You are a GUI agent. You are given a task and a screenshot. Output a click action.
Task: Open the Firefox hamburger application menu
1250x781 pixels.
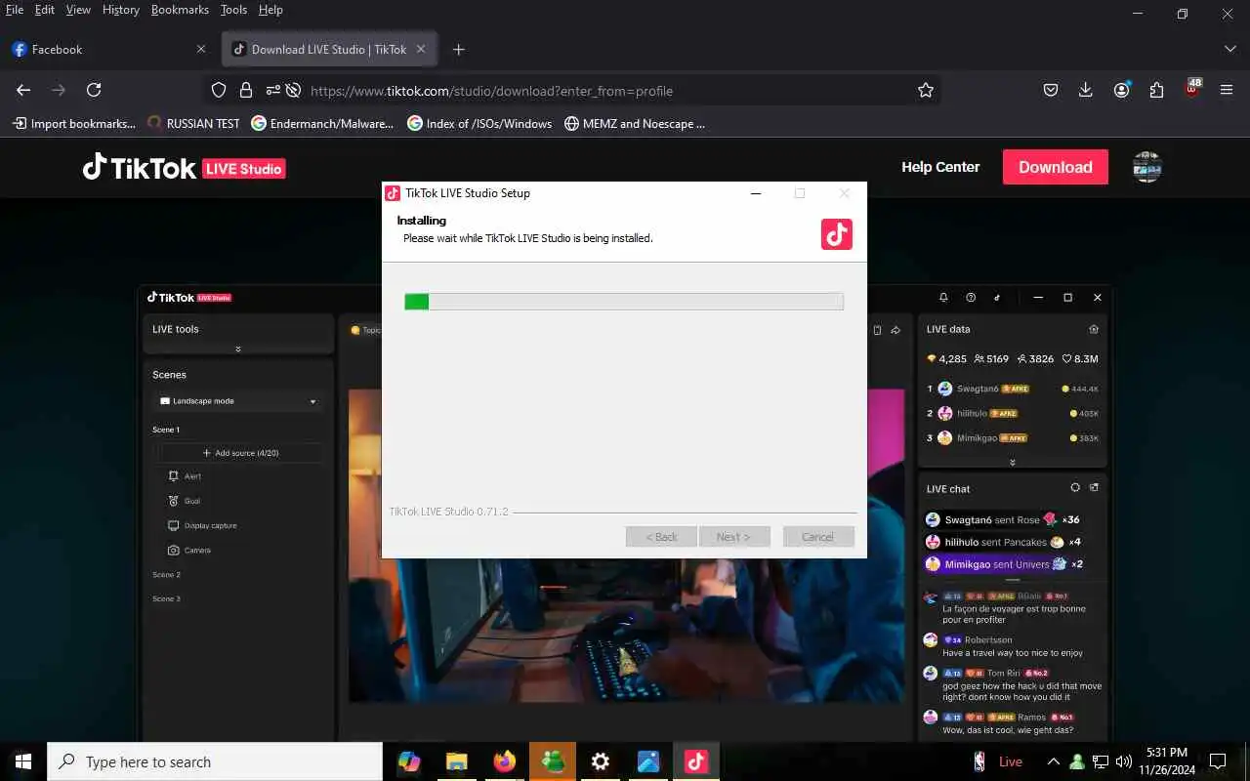tap(1227, 90)
